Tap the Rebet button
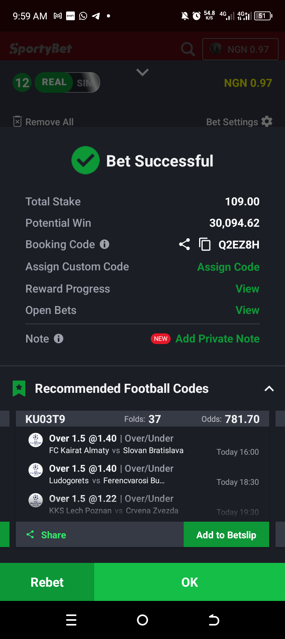Image resolution: width=285 pixels, height=639 pixels. 47,582
